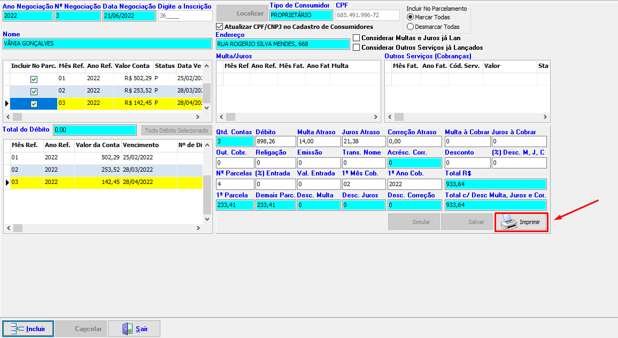The height and width of the screenshot is (338, 618).
Task: Select the Marcar Todas radio option
Action: (x=411, y=17)
